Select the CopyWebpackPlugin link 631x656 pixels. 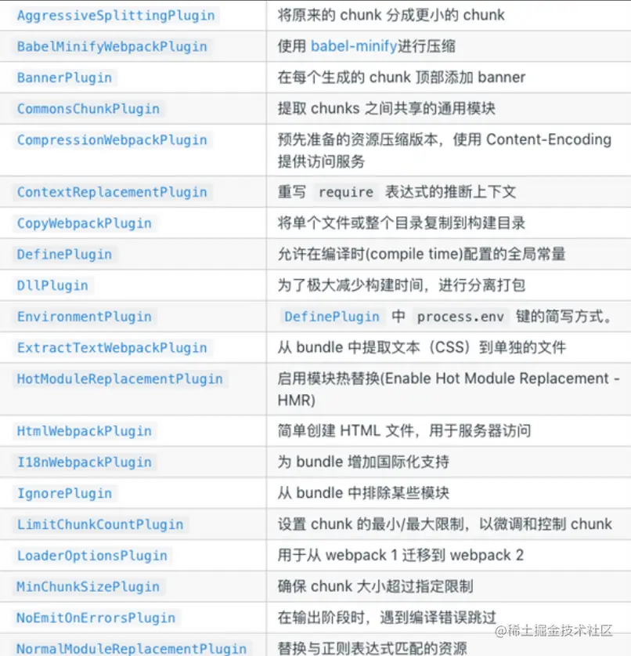pos(84,223)
